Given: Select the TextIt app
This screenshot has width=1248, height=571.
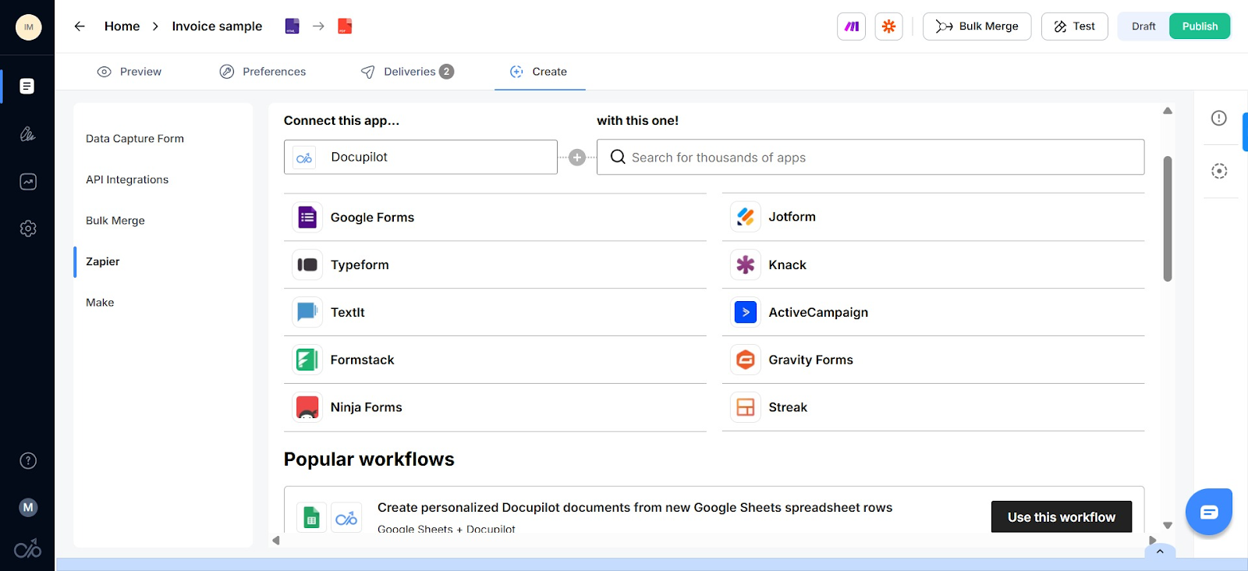Looking at the screenshot, I should [495, 313].
